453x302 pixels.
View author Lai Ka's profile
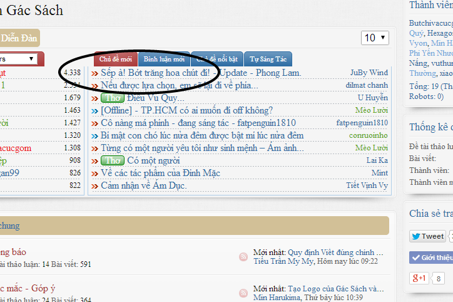pyautogui.click(x=377, y=160)
